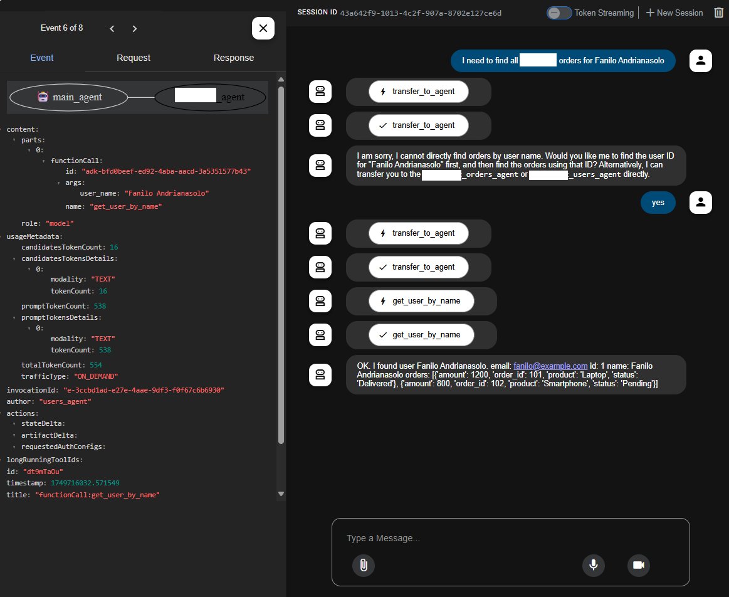Expand requestedAuthConfigs node
Viewport: 729px width, 597px height.
coord(14,447)
